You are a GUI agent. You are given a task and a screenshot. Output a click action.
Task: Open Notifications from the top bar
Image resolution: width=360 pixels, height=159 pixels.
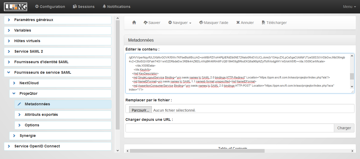click(x=116, y=7)
